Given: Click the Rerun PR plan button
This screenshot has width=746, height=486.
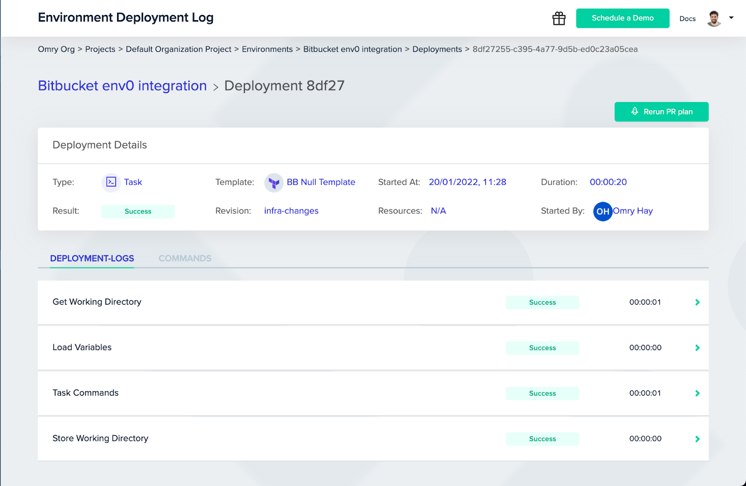Looking at the screenshot, I should (x=661, y=112).
